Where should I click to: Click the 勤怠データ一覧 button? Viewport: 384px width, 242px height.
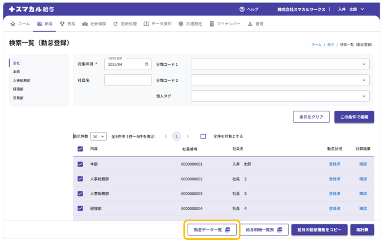(212, 230)
